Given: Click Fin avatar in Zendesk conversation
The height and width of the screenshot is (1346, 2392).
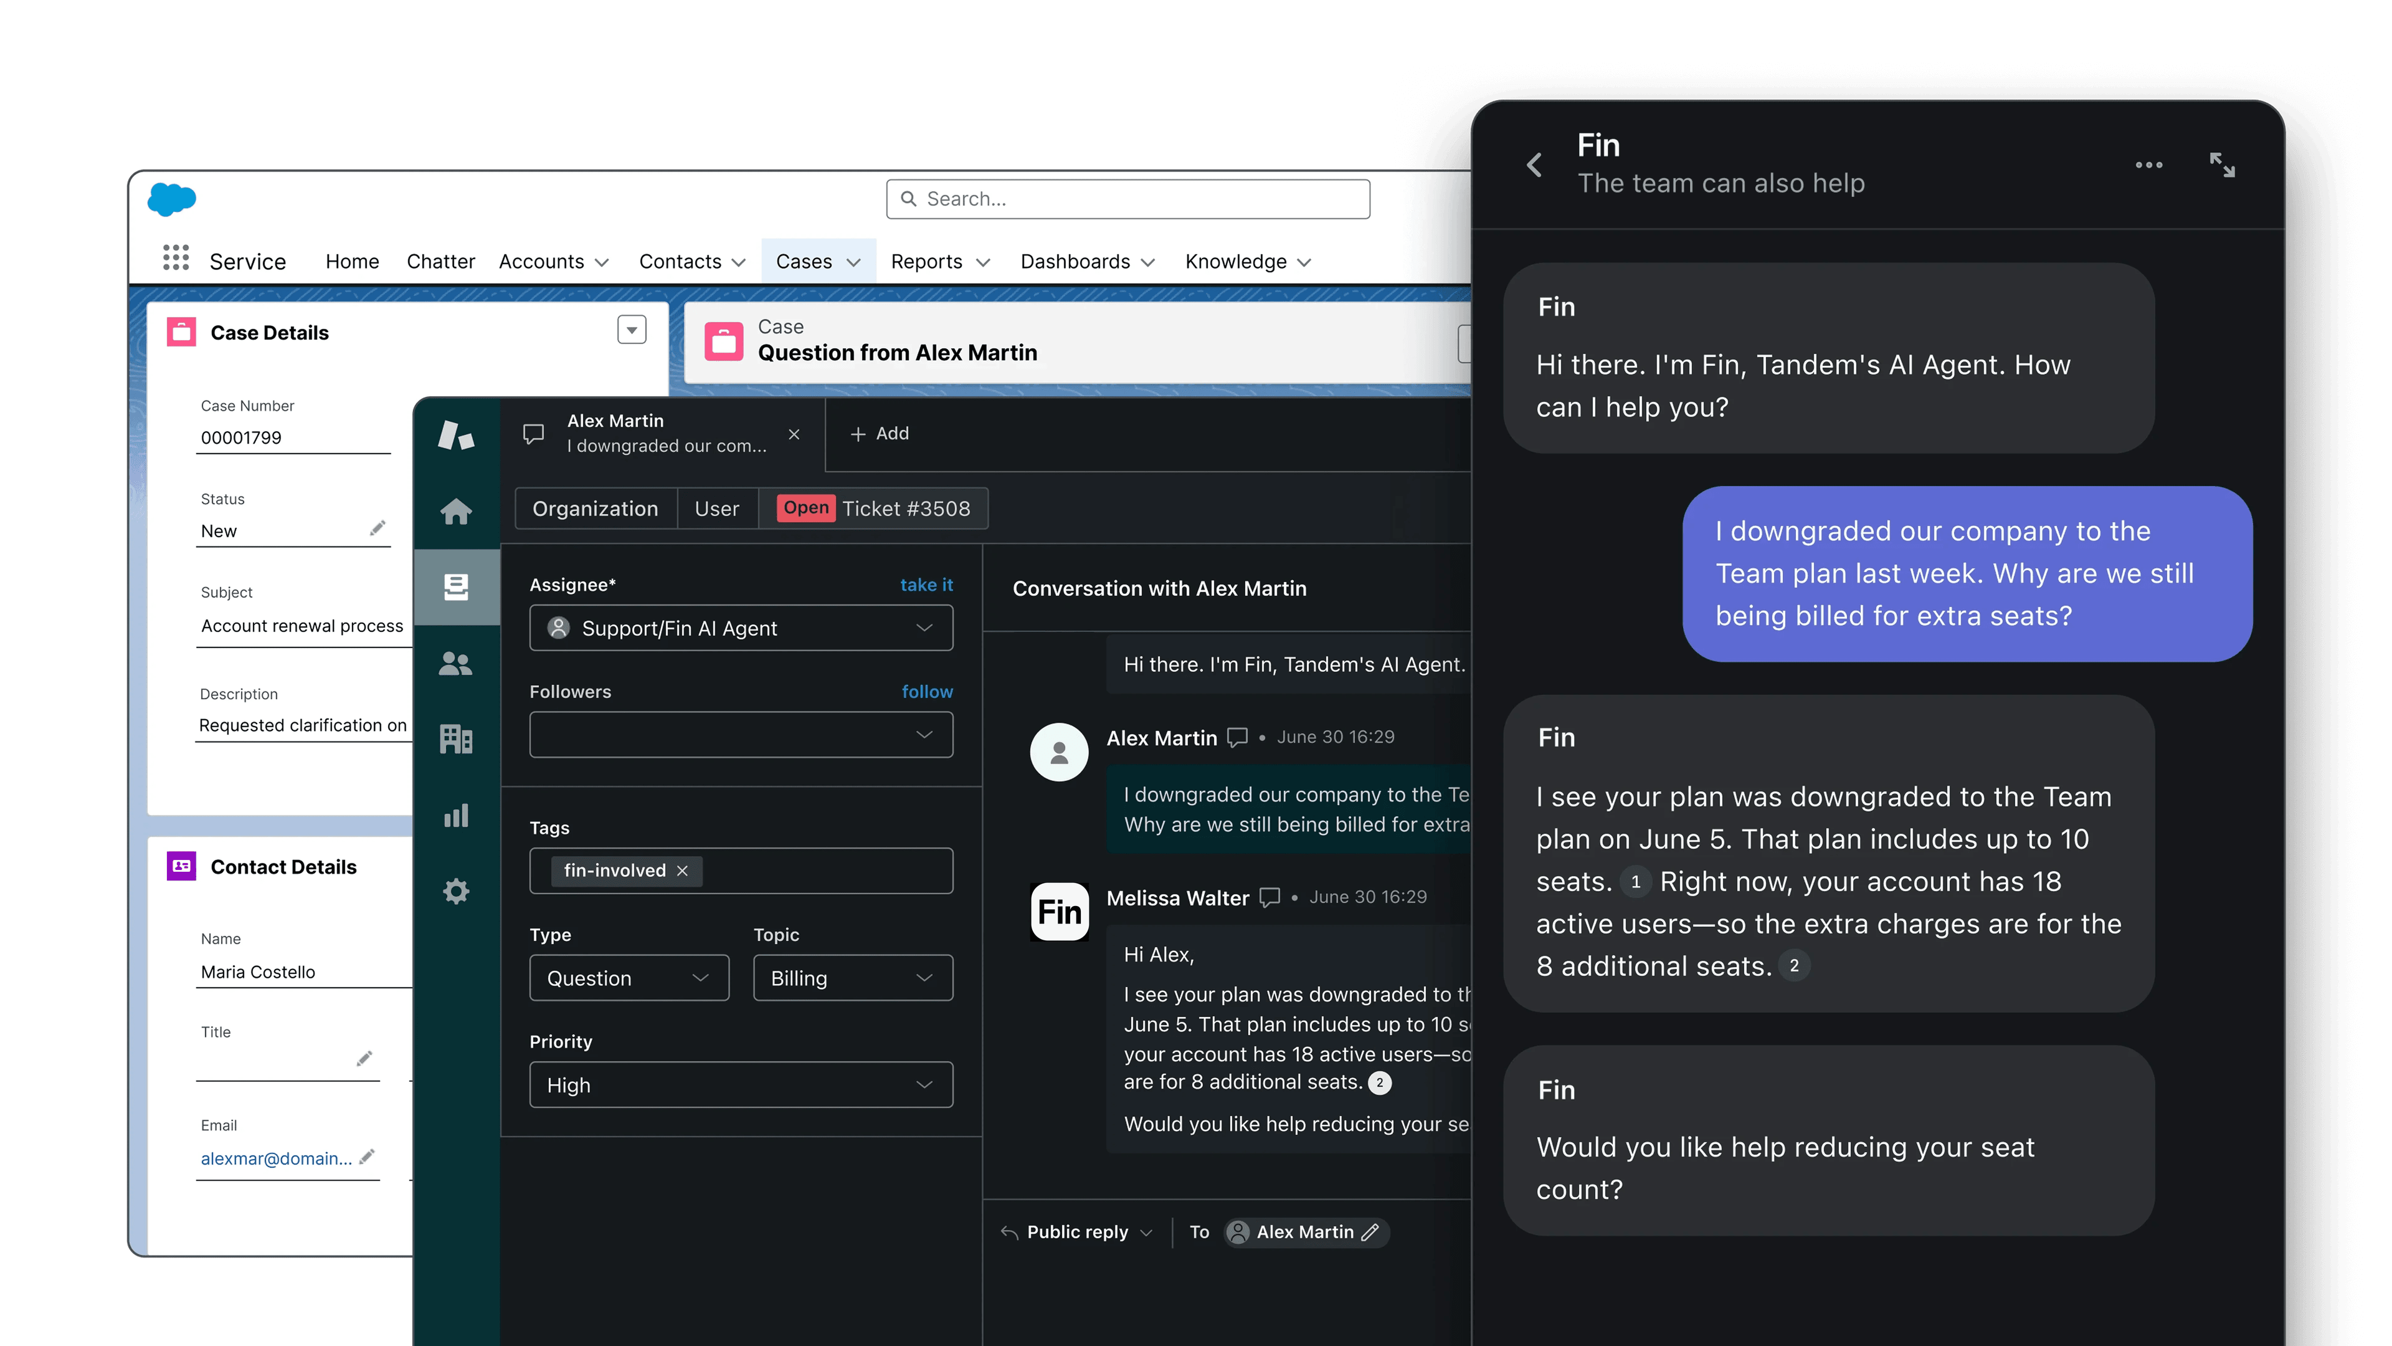Looking at the screenshot, I should click(1060, 911).
